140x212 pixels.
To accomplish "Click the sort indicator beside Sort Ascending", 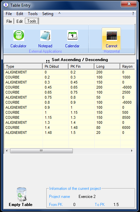I will pos(48,61).
